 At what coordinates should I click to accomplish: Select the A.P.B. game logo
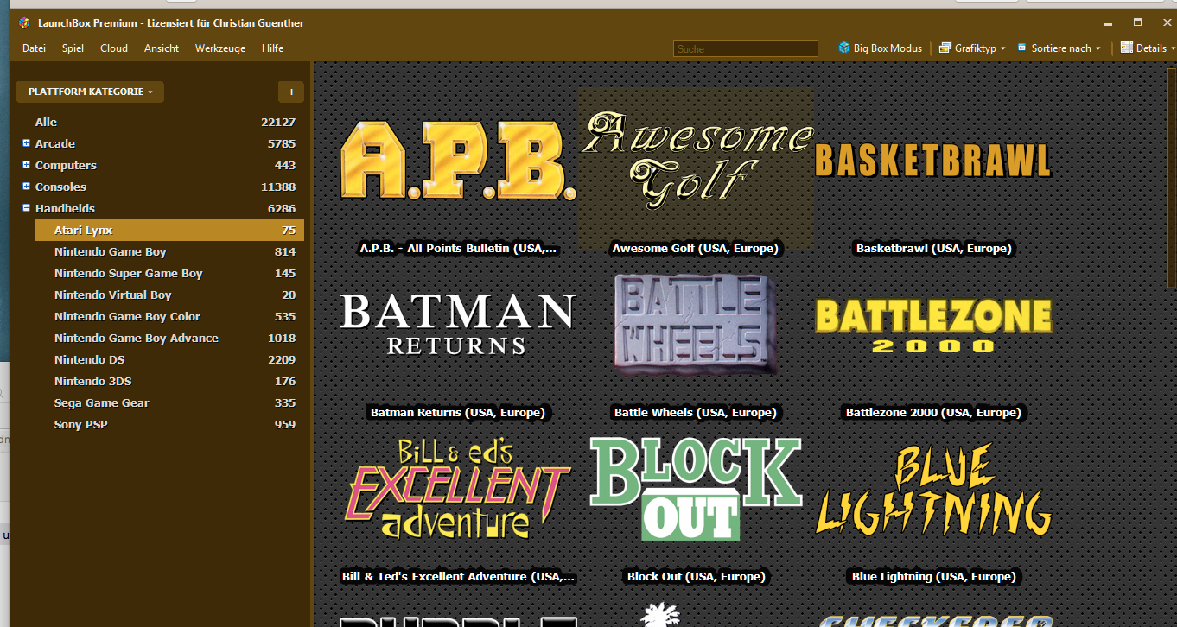(458, 161)
